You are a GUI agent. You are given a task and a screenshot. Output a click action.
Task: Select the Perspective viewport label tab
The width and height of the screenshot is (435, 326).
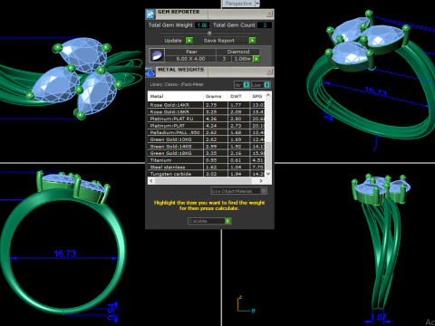(238, 4)
